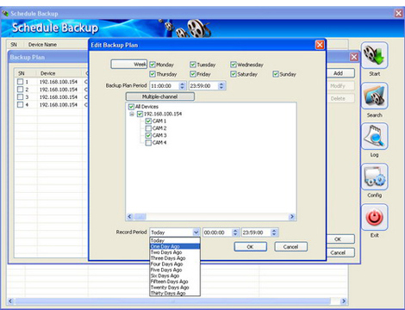
Task: Open the Record Period dropdown arrow
Action: pyautogui.click(x=196, y=232)
